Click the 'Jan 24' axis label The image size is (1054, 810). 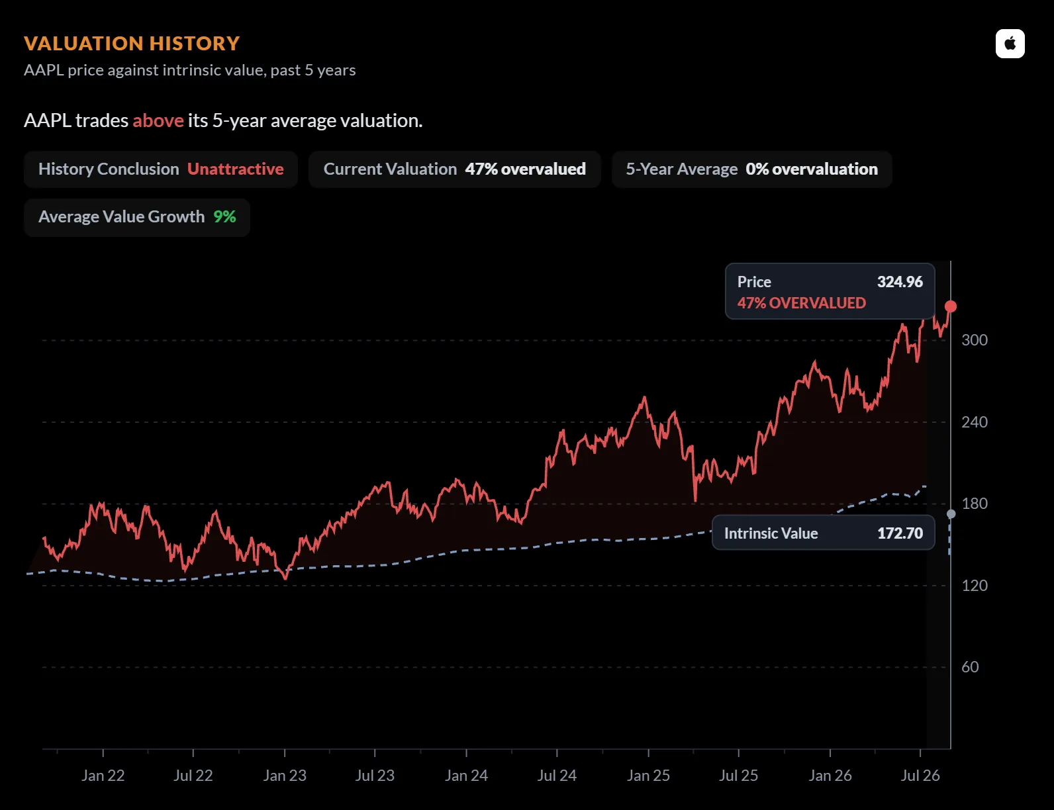[x=466, y=776]
